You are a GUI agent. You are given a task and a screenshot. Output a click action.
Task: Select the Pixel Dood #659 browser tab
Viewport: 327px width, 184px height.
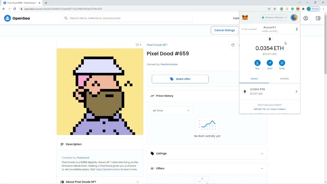click(x=22, y=3)
